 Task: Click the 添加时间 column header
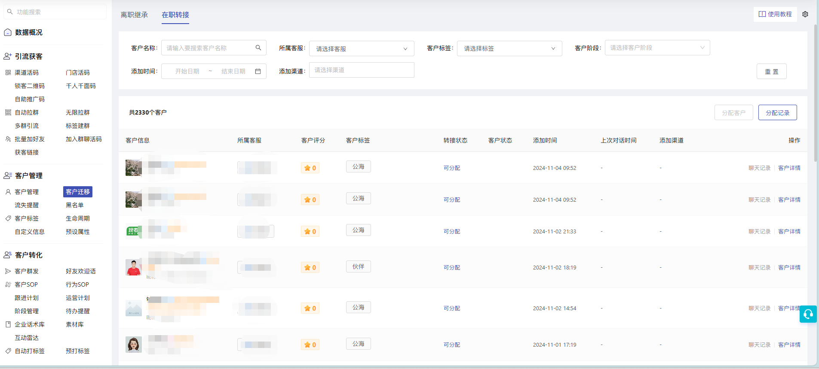click(545, 140)
